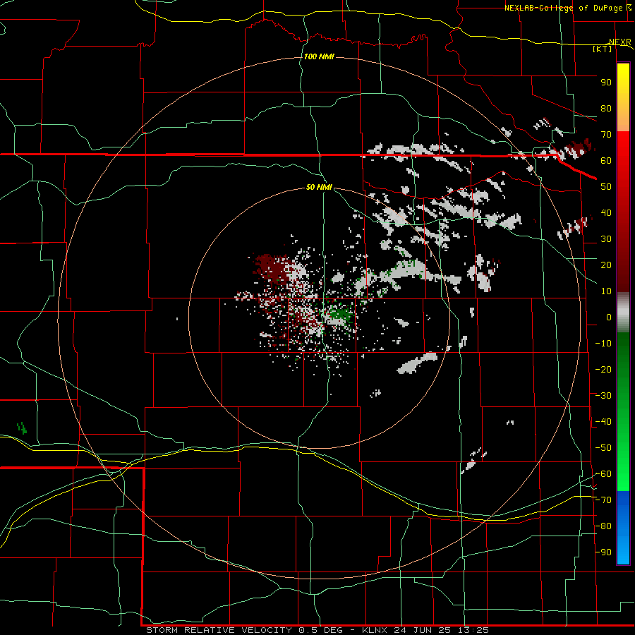The width and height of the screenshot is (635, 635).
Task: Click the "100 NMI" range ring label
Action: [x=319, y=56]
